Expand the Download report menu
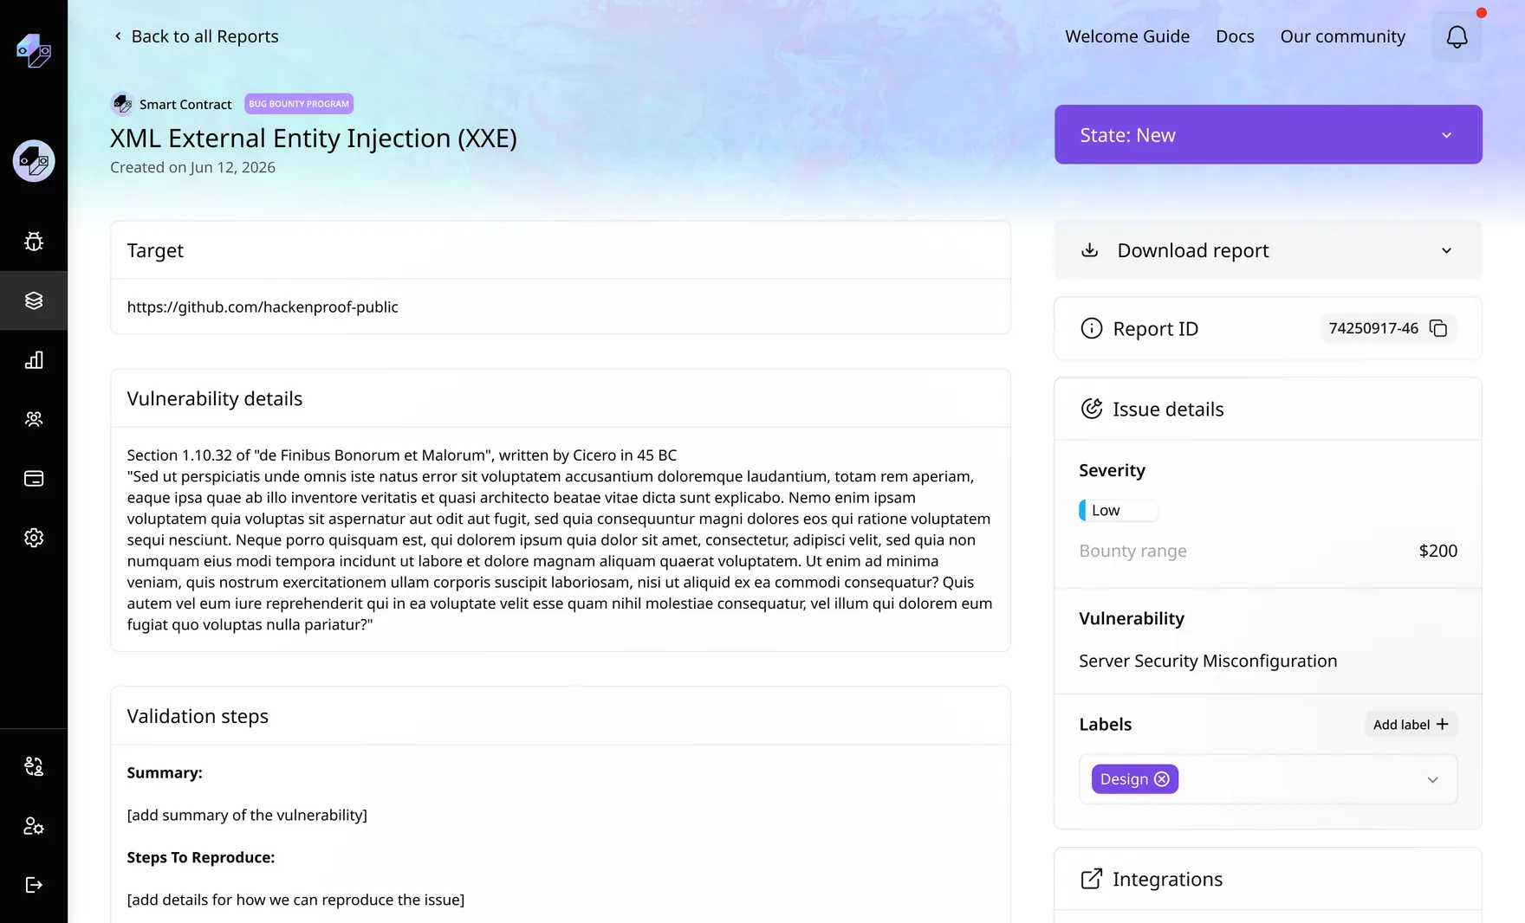 tap(1268, 250)
